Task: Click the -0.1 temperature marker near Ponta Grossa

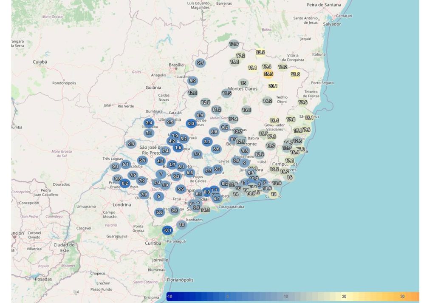Action: (167, 230)
